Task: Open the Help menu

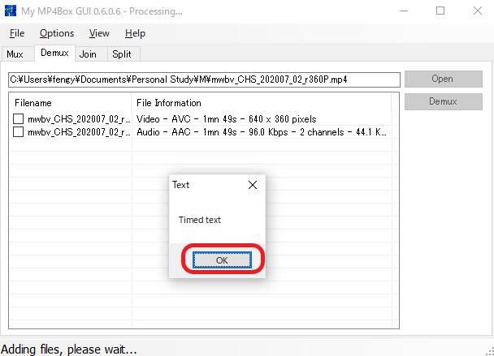Action: click(x=135, y=33)
